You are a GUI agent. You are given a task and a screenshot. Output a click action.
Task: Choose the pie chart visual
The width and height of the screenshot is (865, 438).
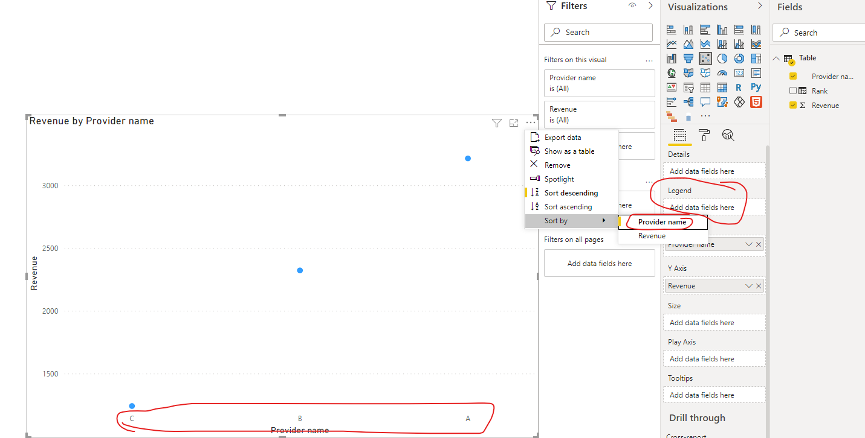coord(722,59)
